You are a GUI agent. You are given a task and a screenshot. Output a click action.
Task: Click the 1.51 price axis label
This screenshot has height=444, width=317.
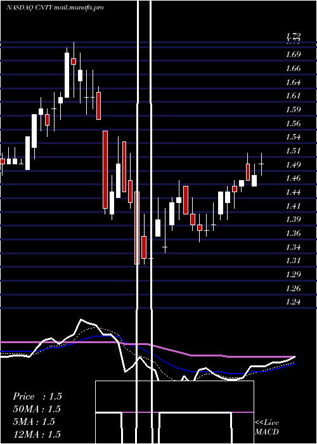click(293, 151)
